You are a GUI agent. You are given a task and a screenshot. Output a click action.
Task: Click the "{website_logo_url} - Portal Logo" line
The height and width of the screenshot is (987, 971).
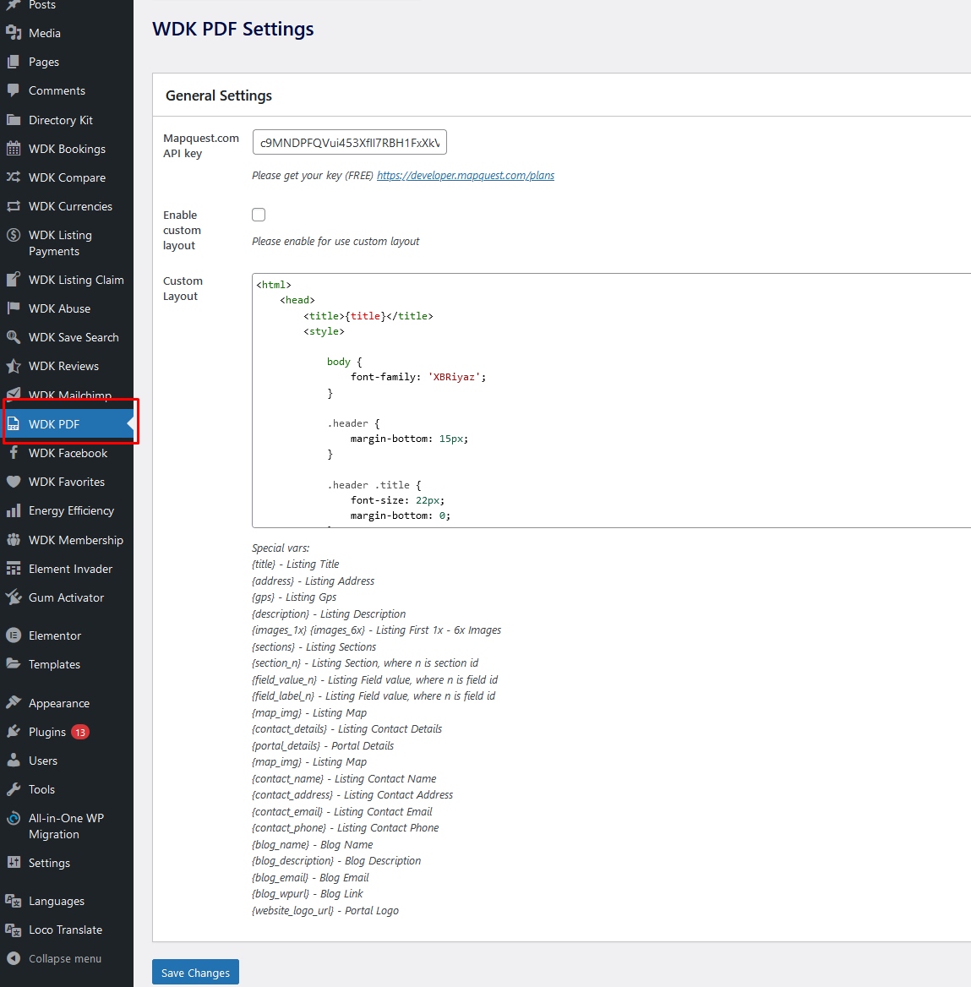point(325,911)
